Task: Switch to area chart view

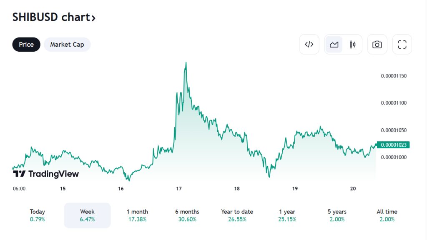Action: [334, 45]
